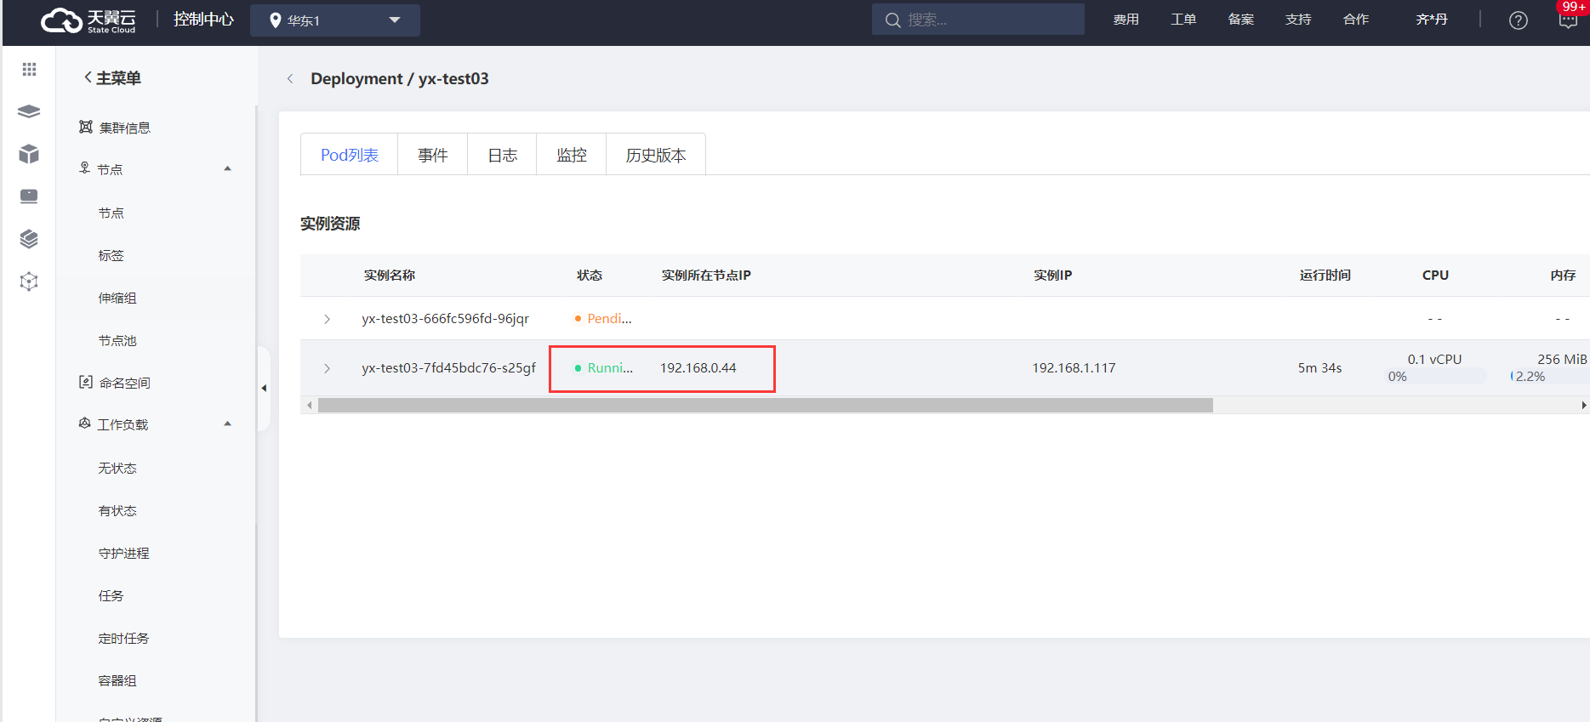
Task: Open 支持 in the top navigation
Action: point(1298,20)
